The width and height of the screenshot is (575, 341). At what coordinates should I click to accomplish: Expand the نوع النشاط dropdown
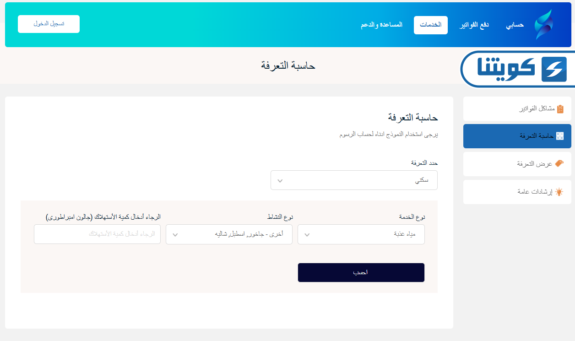point(229,234)
